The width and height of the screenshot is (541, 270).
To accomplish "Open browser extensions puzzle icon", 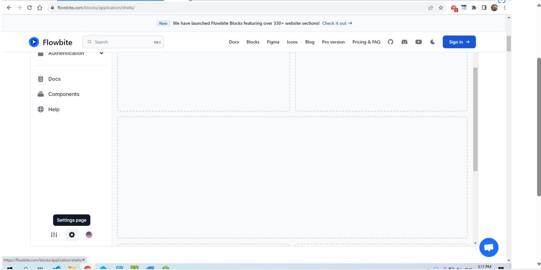I will pos(474,8).
